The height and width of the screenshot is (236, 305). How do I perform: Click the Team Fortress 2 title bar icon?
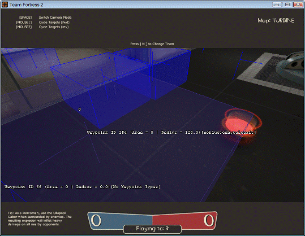(5, 5)
